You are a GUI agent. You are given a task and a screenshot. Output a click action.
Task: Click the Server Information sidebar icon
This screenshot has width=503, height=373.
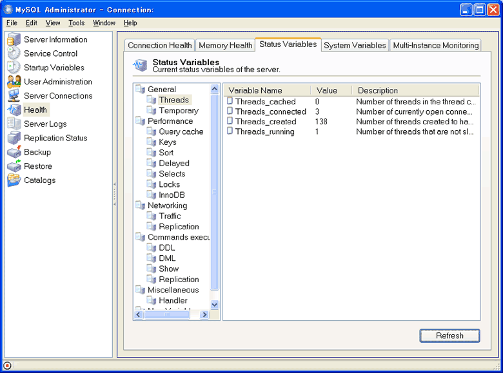click(14, 40)
